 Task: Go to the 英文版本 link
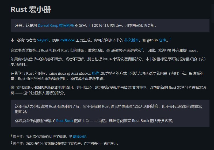(131, 40)
